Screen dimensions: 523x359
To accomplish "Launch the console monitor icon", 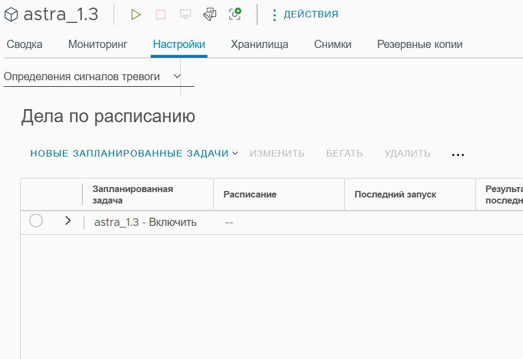I will pos(186,14).
